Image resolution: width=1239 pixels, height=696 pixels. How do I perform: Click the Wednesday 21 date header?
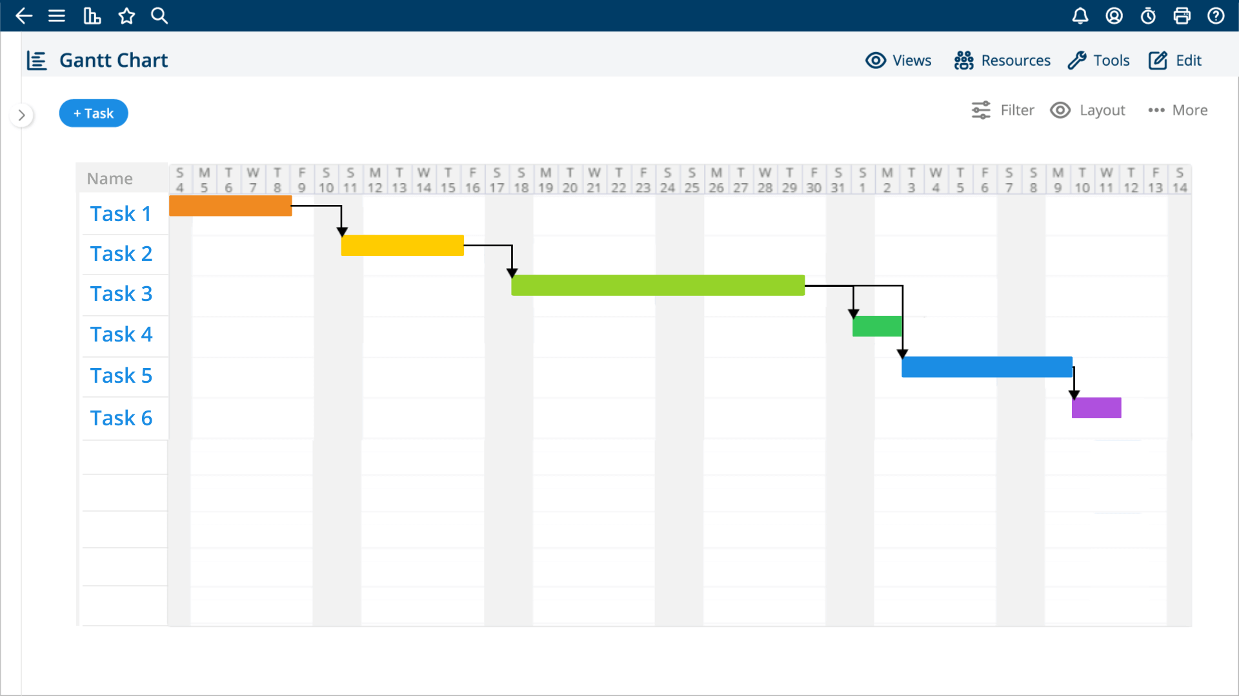point(594,180)
